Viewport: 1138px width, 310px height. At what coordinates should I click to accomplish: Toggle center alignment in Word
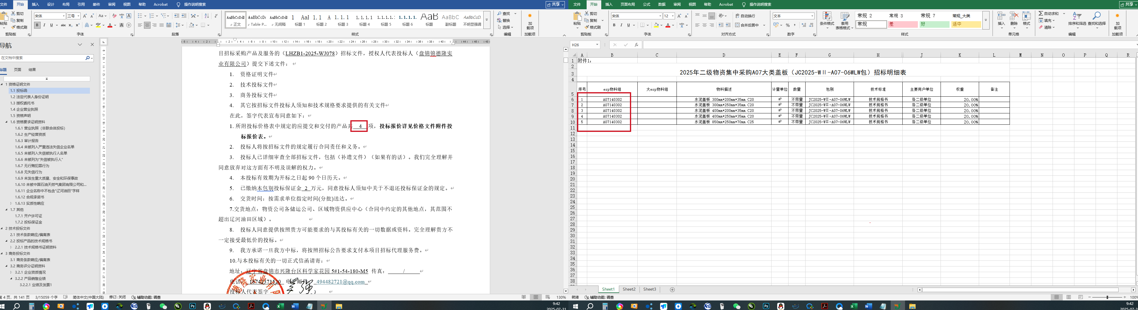(147, 25)
